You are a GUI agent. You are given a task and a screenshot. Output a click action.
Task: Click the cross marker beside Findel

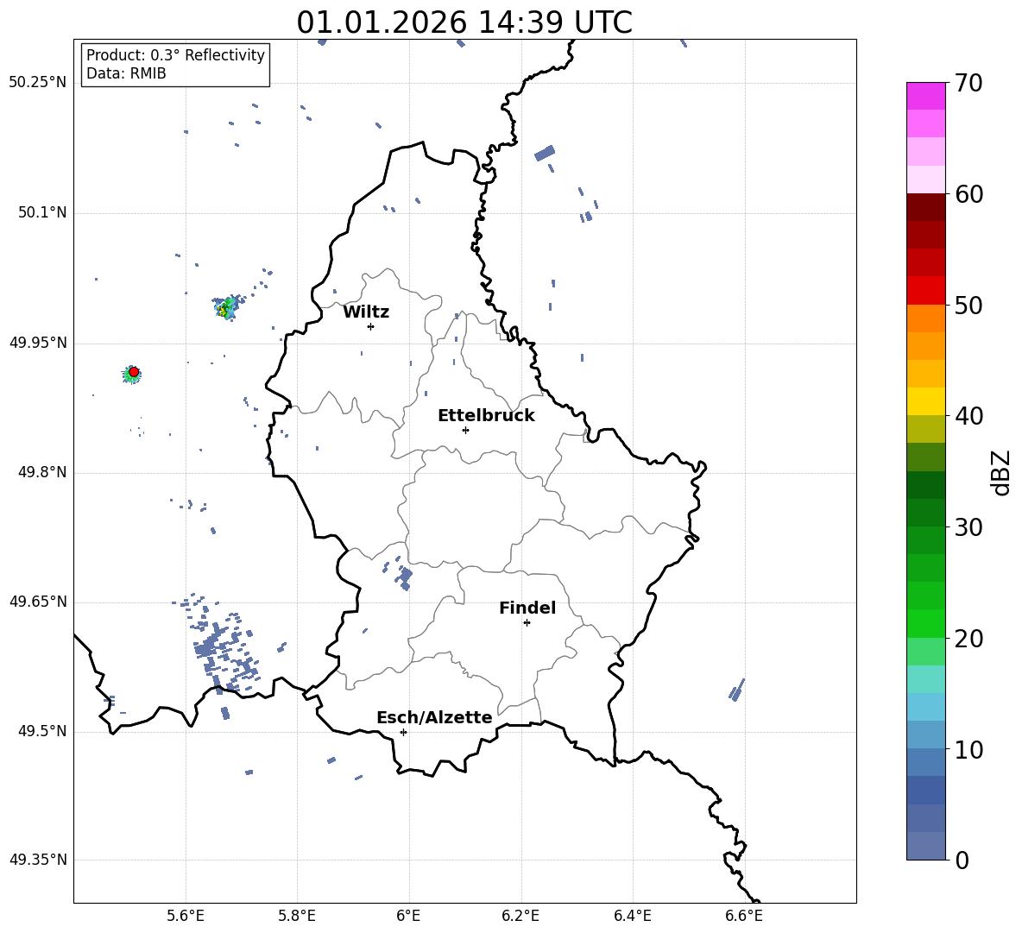(527, 623)
